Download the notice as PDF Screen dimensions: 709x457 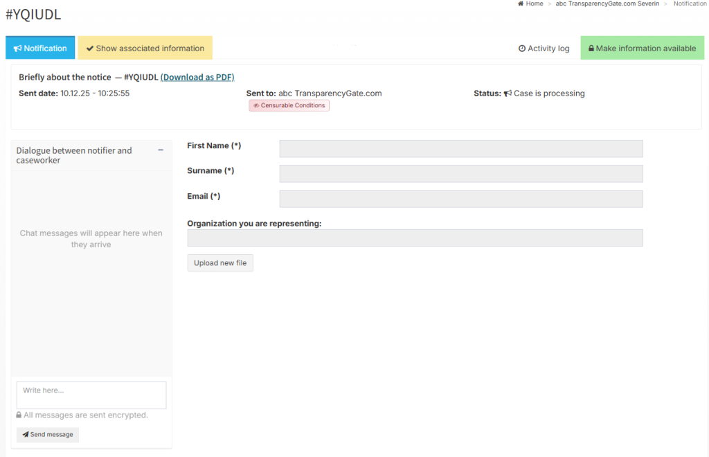(197, 78)
